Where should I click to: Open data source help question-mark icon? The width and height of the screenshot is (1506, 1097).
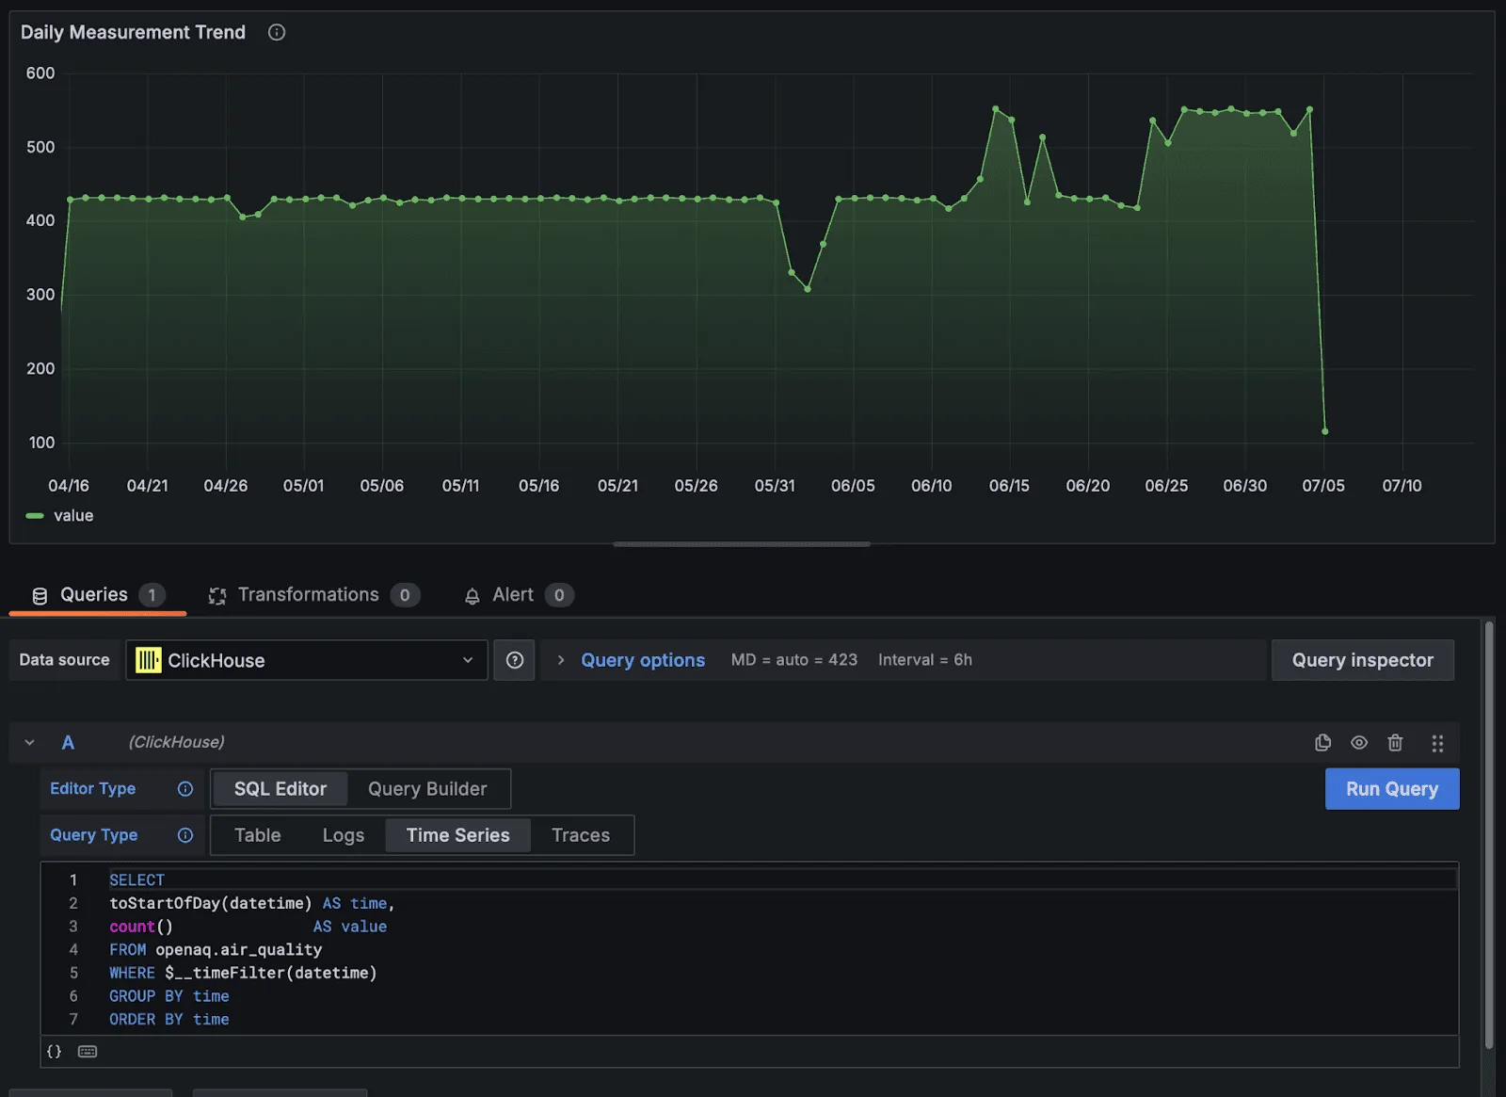pos(515,660)
